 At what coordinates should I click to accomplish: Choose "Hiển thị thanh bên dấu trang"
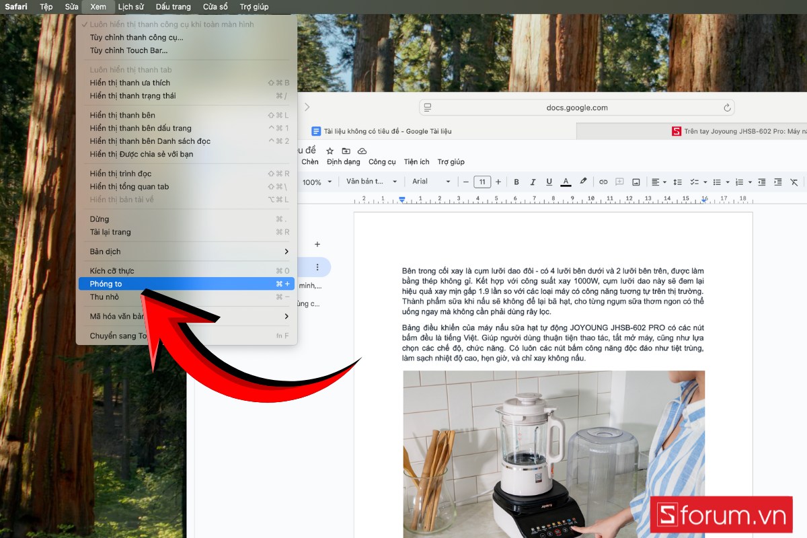click(186, 128)
